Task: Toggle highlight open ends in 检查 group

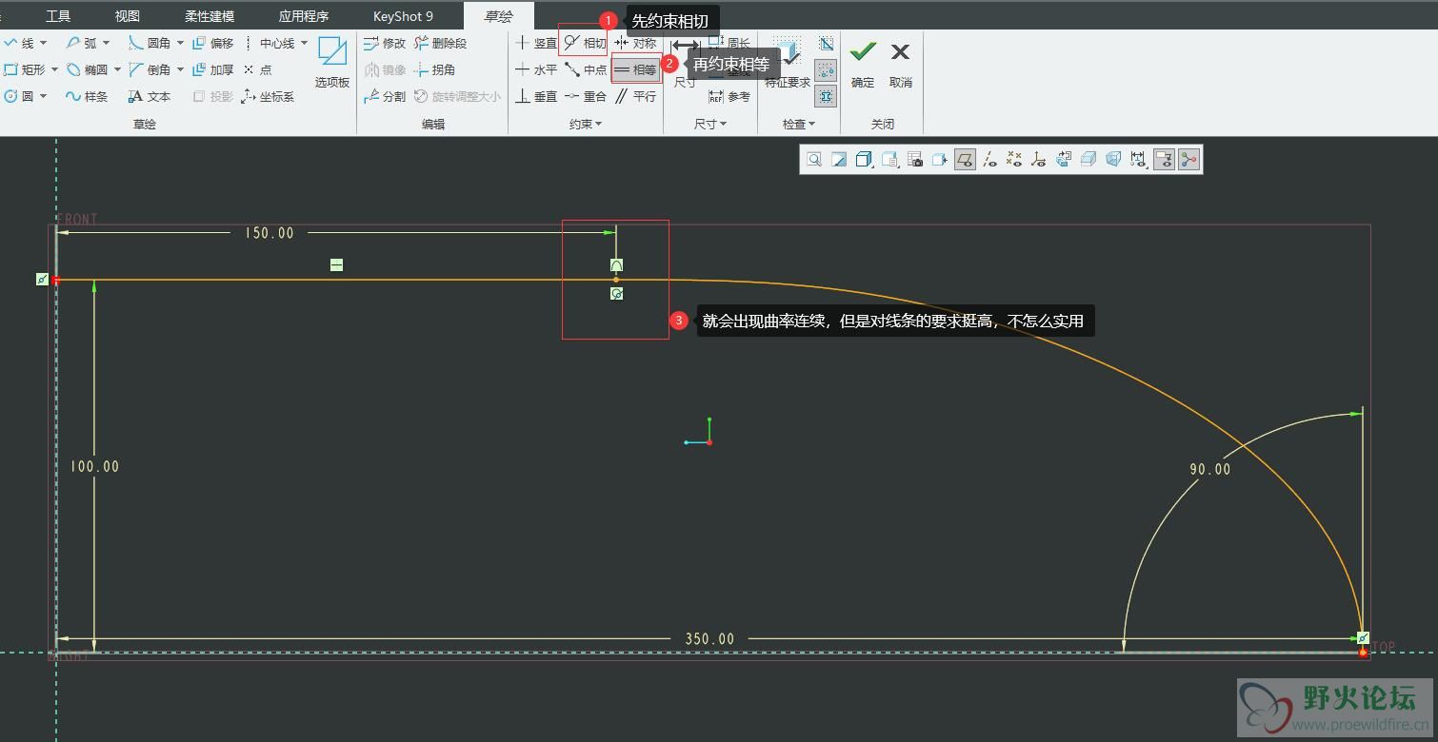Action: 826,69
